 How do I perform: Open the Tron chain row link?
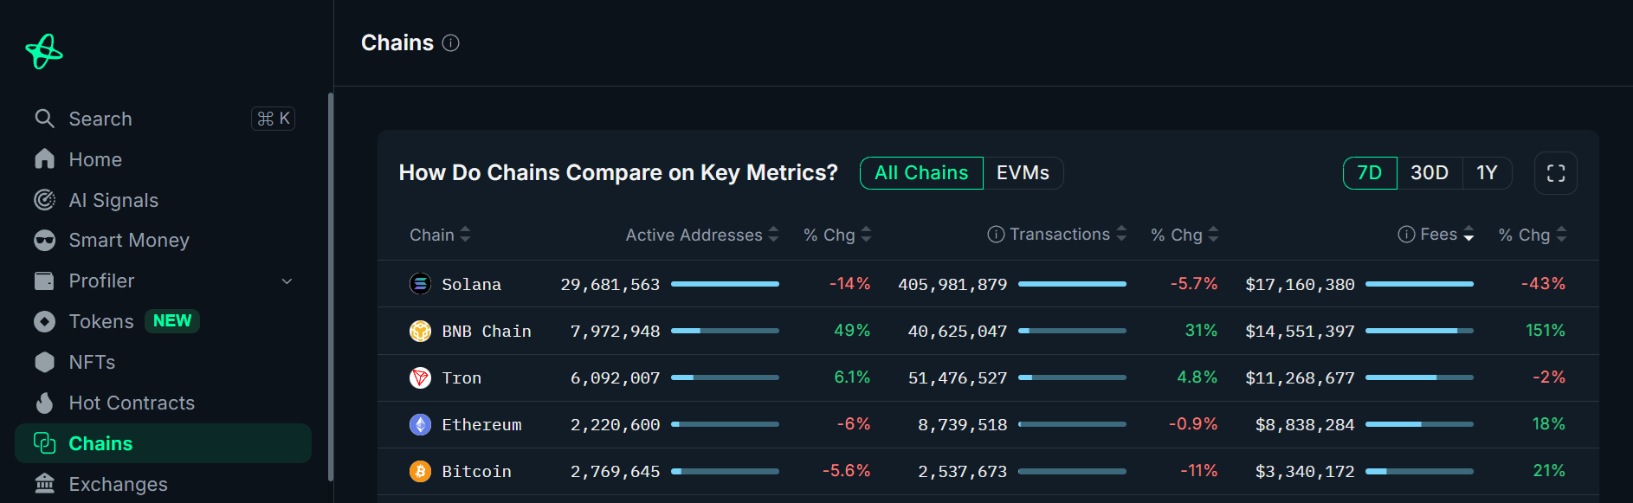(x=461, y=377)
